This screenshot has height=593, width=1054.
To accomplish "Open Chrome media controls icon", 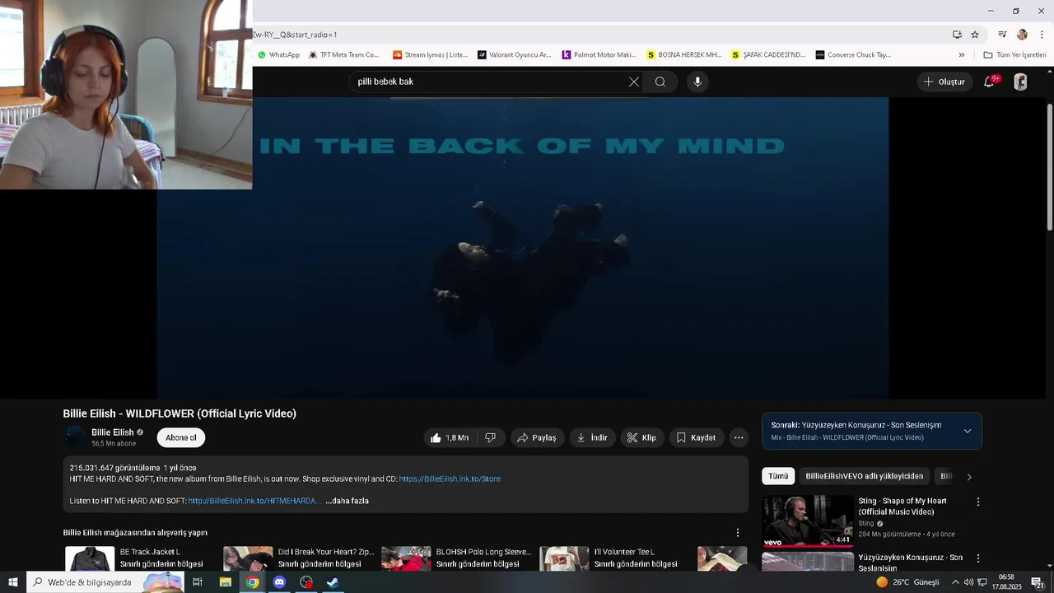I will (x=1002, y=35).
